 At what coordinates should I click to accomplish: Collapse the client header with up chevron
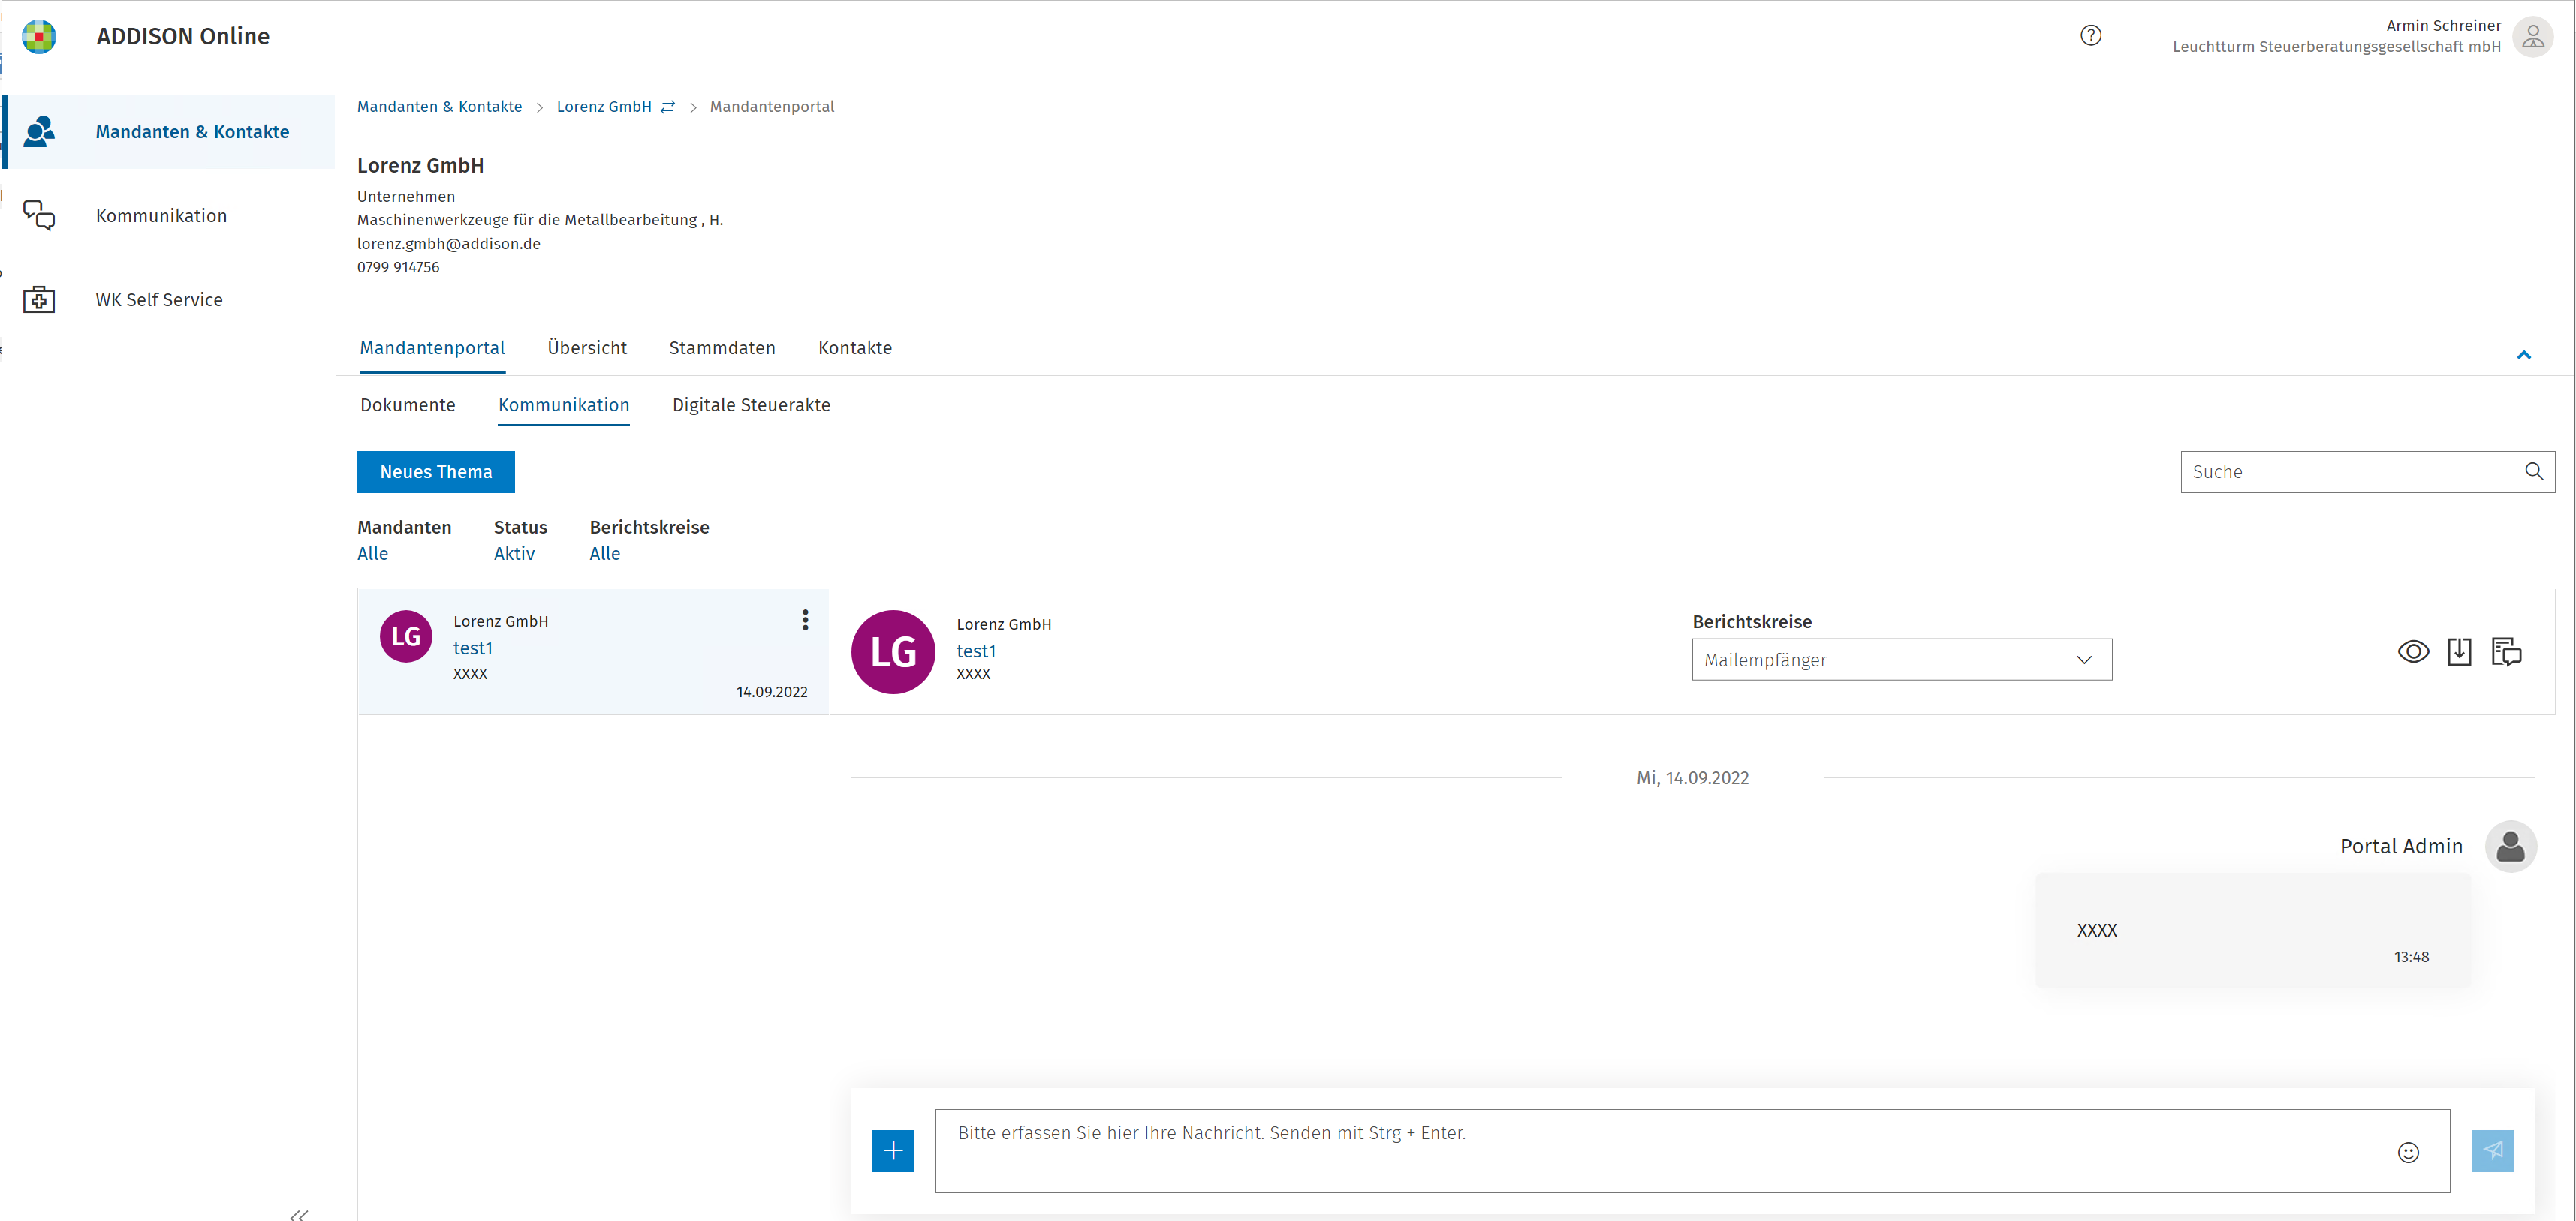pos(2524,355)
